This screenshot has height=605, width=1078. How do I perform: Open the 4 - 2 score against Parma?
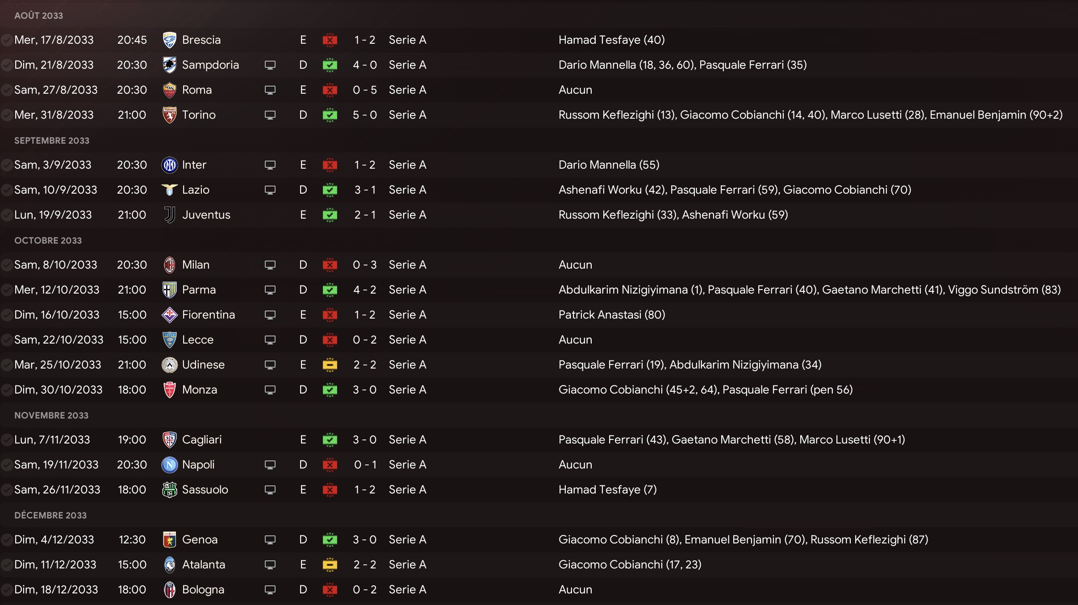(x=365, y=290)
